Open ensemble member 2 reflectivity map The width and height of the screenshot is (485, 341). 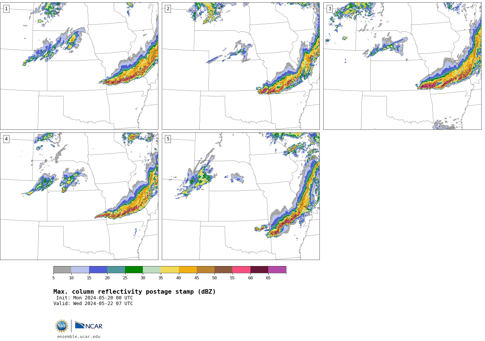coord(241,66)
